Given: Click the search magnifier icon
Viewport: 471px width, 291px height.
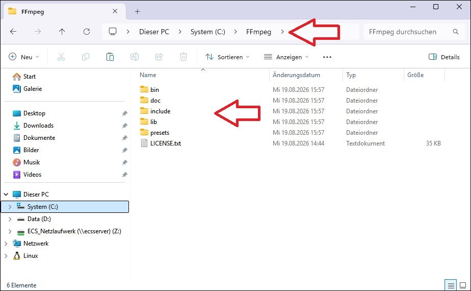Looking at the screenshot, I should 456,32.
